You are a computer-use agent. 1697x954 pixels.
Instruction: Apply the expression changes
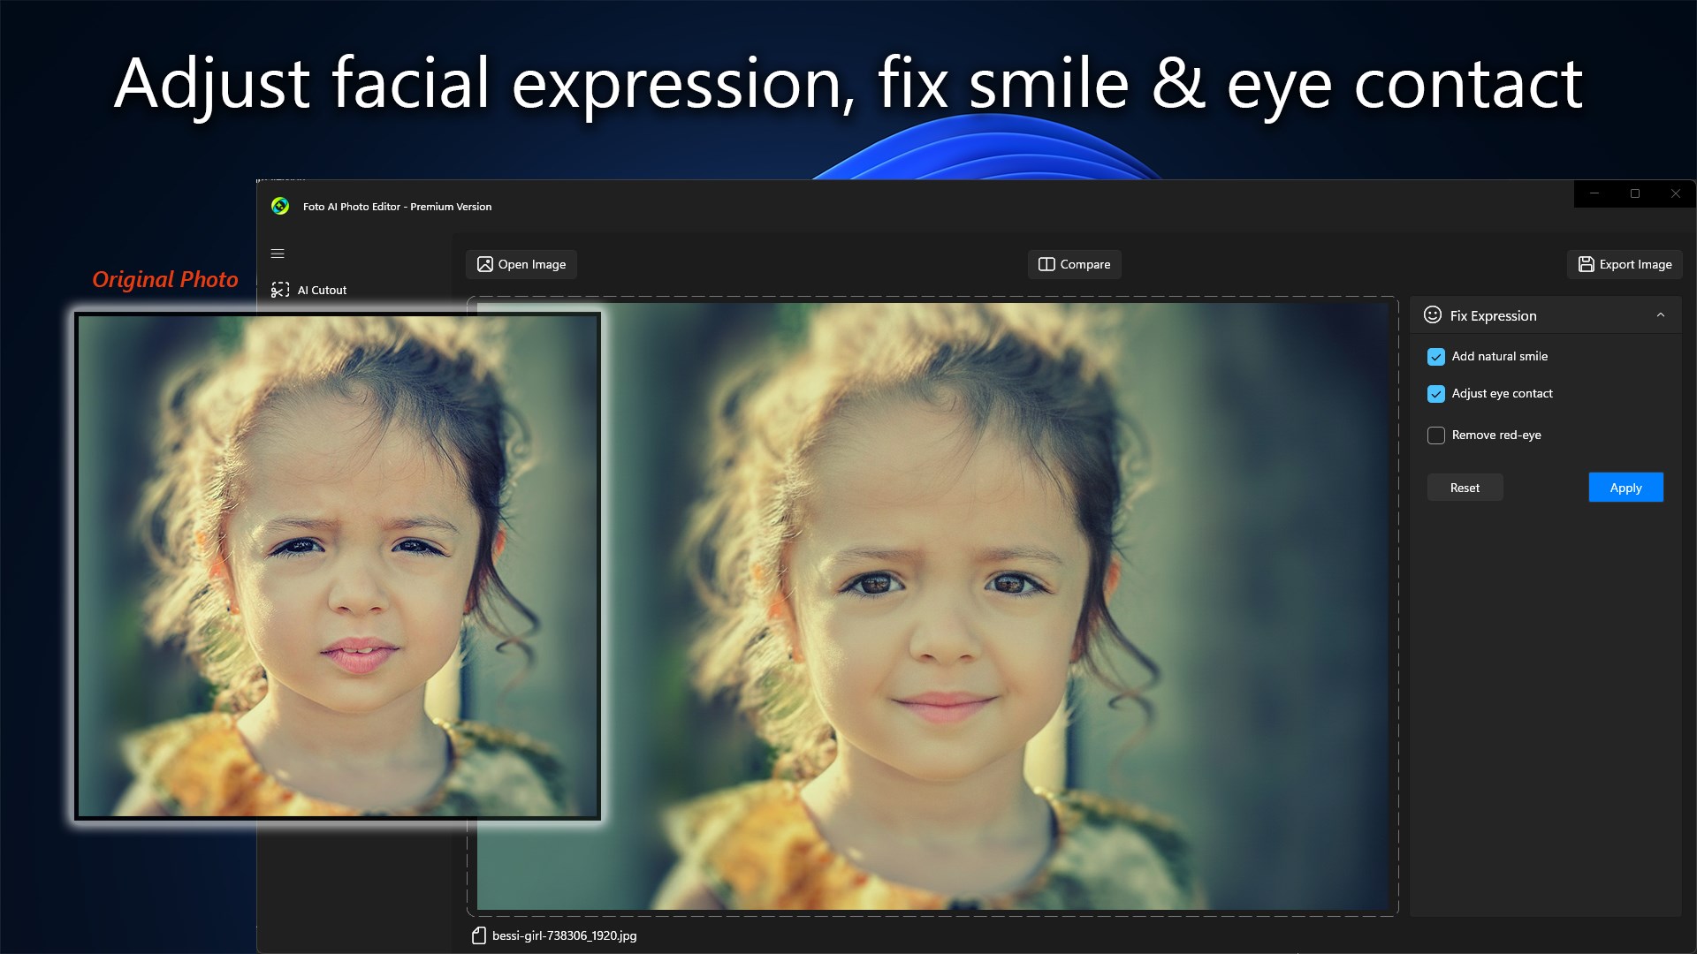pyautogui.click(x=1625, y=488)
